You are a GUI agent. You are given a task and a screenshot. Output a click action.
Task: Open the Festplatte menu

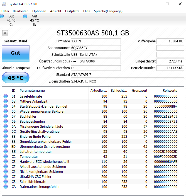coord(72,11)
